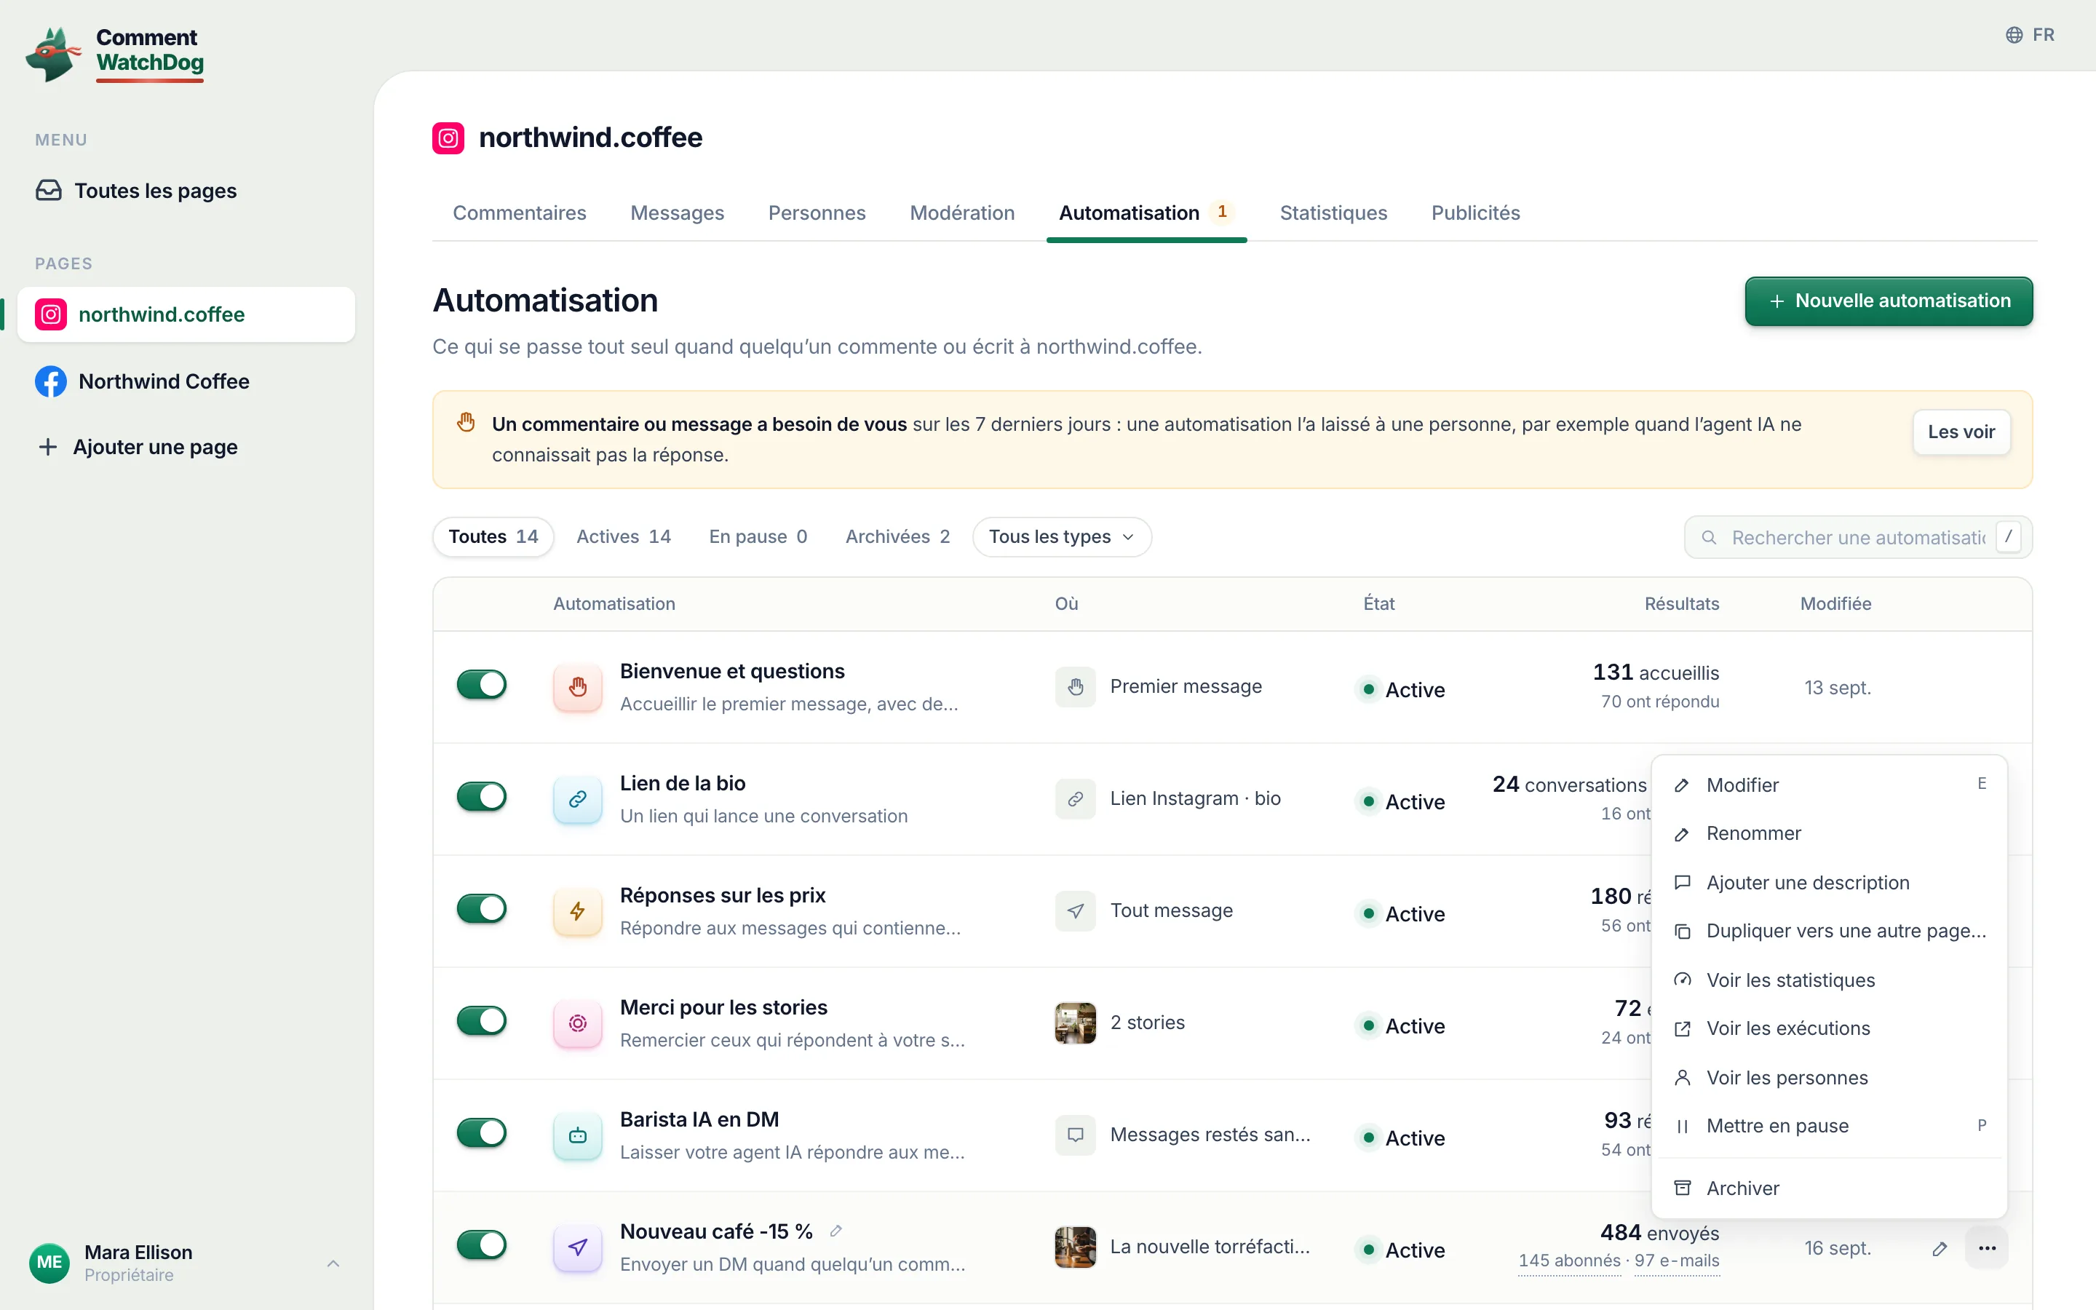Choose Dupliquer vers une autre page...
Screen dimensions: 2096x1310
coord(1829,932)
